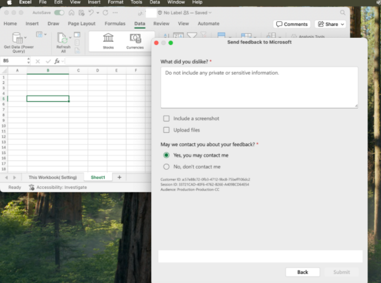Select row 10 header
This screenshot has height=283, width=381.
point(4,126)
